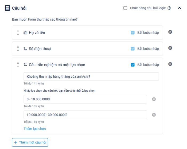
Task: Click Thêm lựa chọn link
Action: click(35, 129)
